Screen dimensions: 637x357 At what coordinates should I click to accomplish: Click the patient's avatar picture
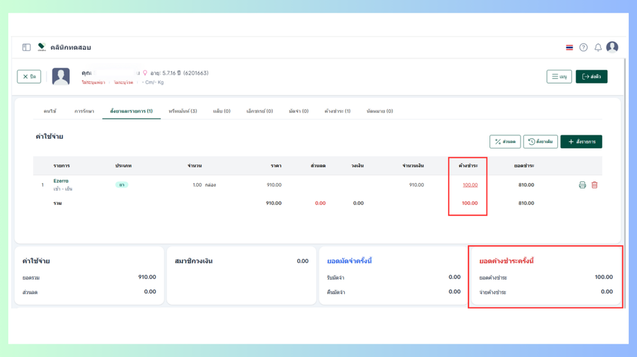coord(61,77)
